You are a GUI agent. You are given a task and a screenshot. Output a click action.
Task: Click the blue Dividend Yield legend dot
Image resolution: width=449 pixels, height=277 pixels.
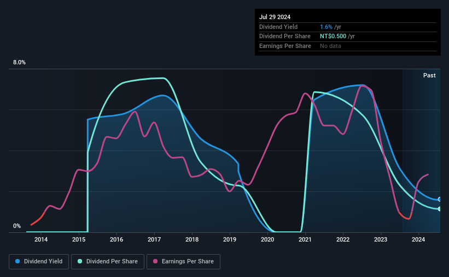(x=18, y=261)
